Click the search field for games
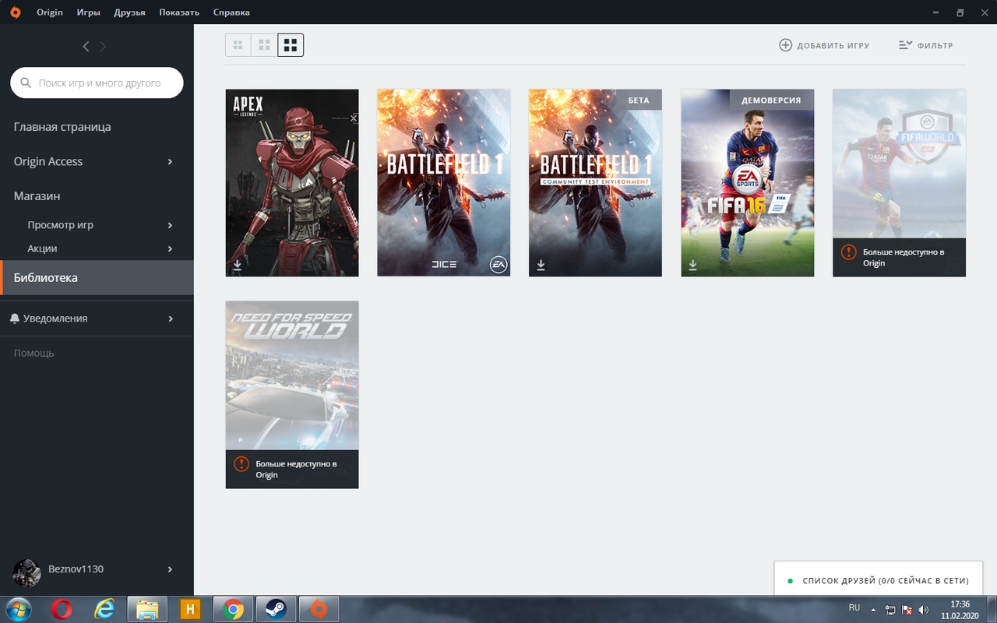 point(97,83)
